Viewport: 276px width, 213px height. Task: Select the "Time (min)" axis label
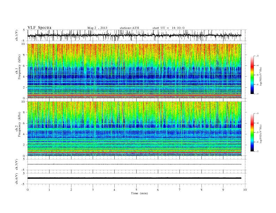click(x=139, y=193)
